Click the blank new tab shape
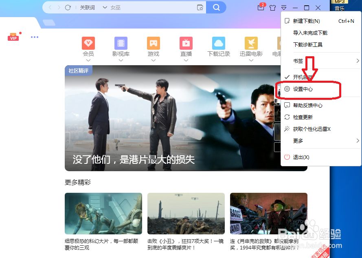This screenshot has height=258, width=362. tap(49, 23)
